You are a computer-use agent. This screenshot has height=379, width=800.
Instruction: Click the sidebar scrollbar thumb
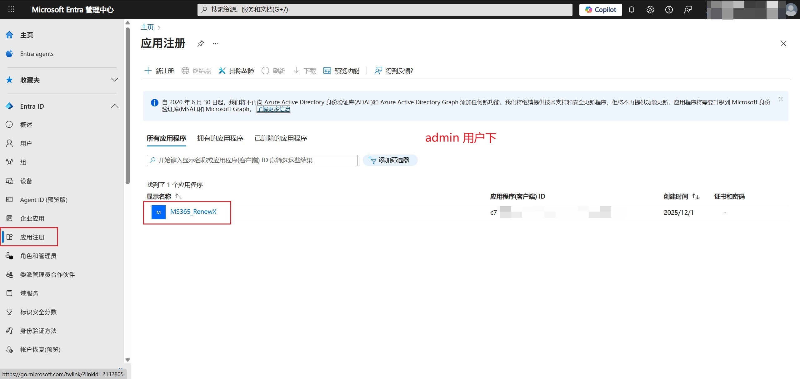(127, 106)
